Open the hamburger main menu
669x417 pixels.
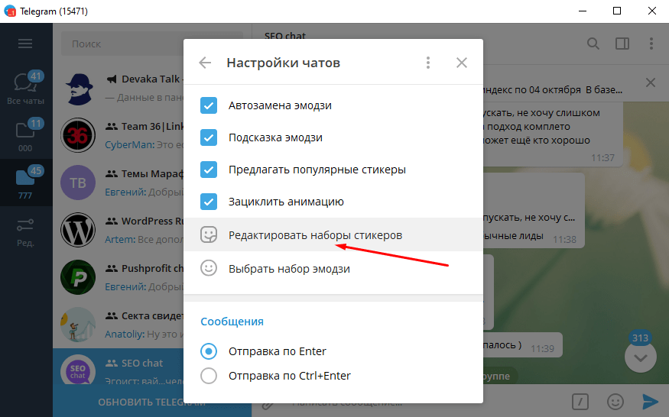[x=25, y=44]
